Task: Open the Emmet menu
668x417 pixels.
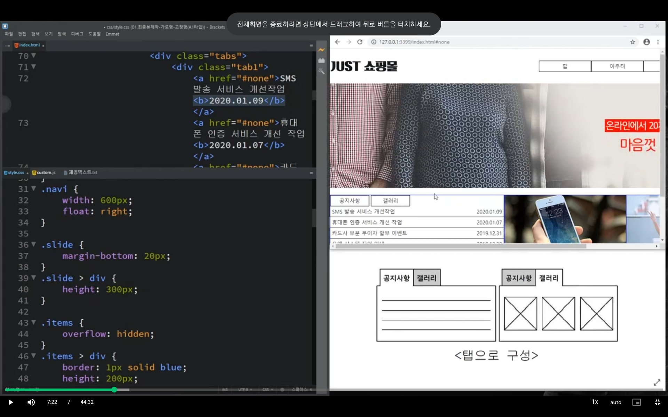Action: coord(112,34)
